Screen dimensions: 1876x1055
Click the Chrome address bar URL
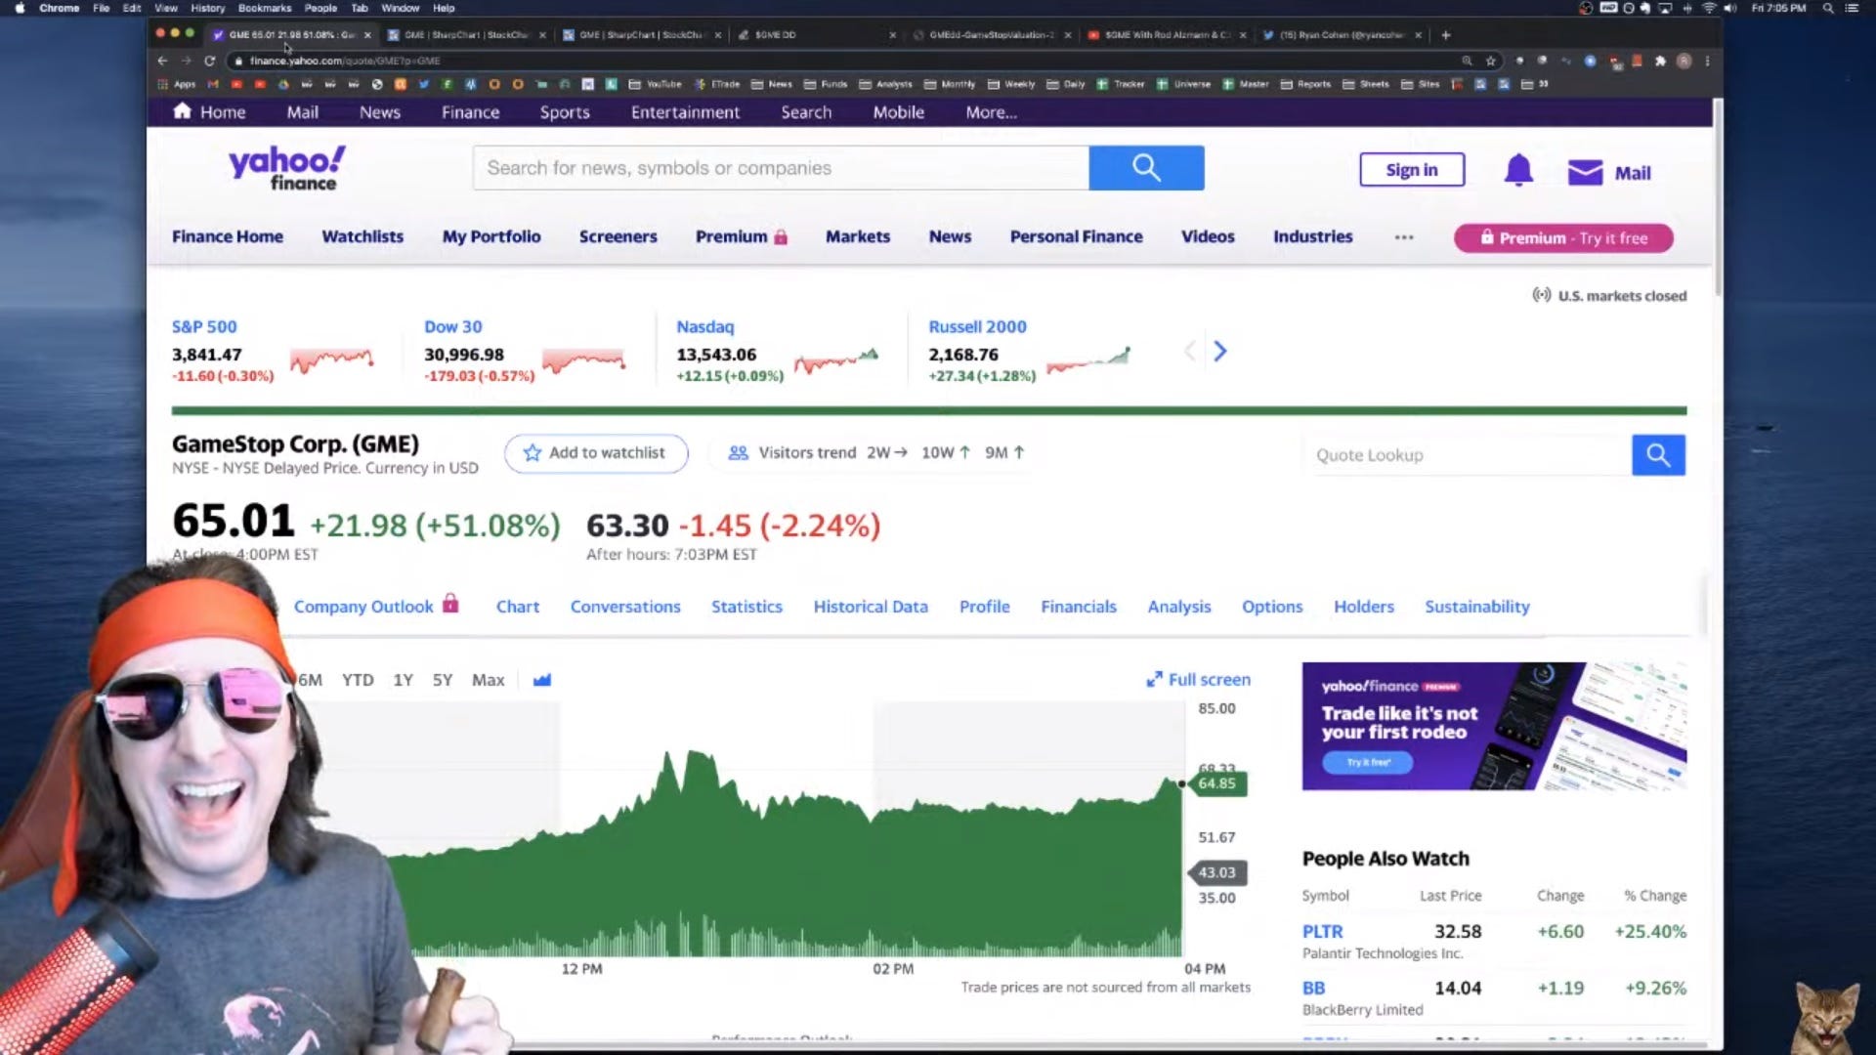pos(344,61)
